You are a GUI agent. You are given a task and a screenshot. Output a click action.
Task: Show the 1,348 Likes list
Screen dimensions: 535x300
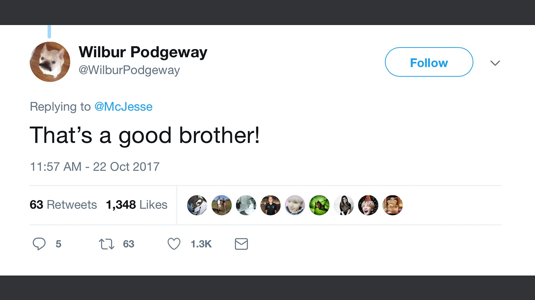click(137, 205)
